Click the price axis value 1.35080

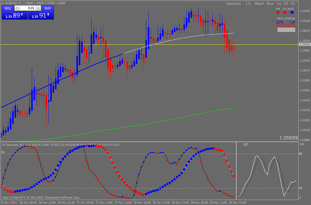(305, 140)
